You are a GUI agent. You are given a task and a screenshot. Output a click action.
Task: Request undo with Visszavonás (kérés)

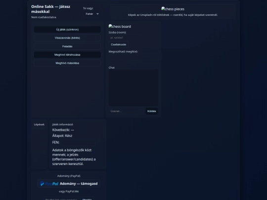[67, 38]
